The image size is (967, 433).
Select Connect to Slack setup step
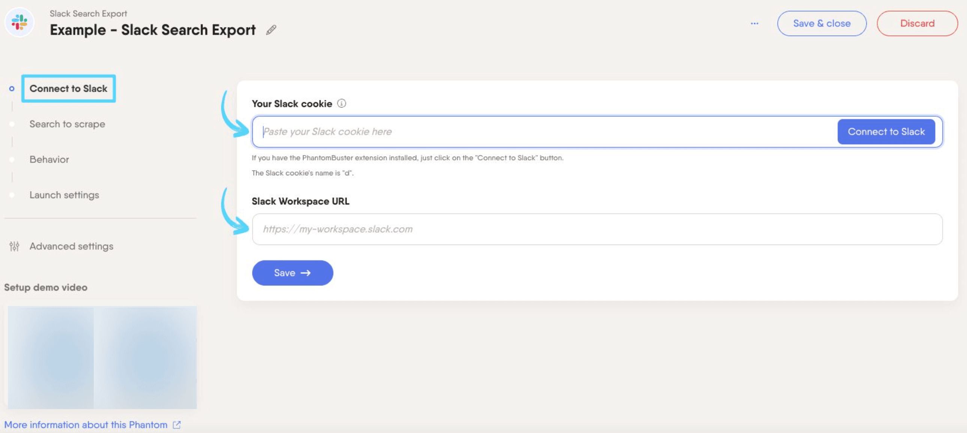click(68, 88)
